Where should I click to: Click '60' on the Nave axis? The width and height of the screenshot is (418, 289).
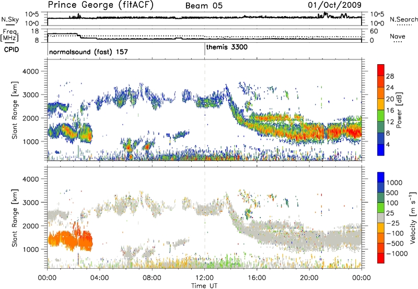pyautogui.click(x=374, y=31)
